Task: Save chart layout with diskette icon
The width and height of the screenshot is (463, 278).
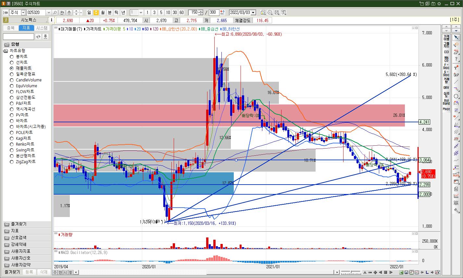Action: point(277,12)
